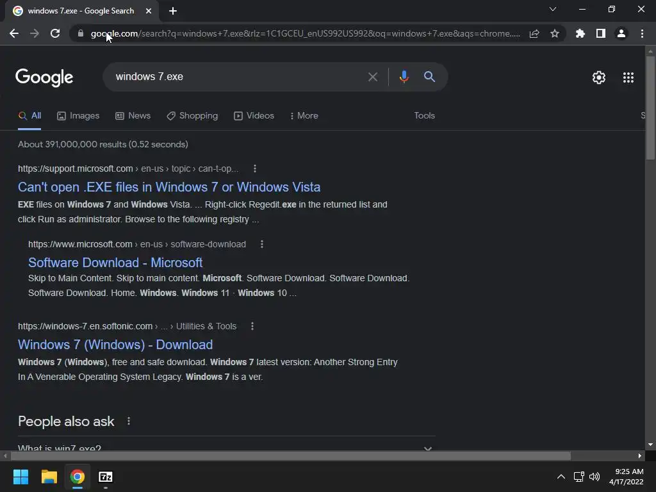Switch to the Shopping tab
The image size is (656, 492).
click(192, 116)
